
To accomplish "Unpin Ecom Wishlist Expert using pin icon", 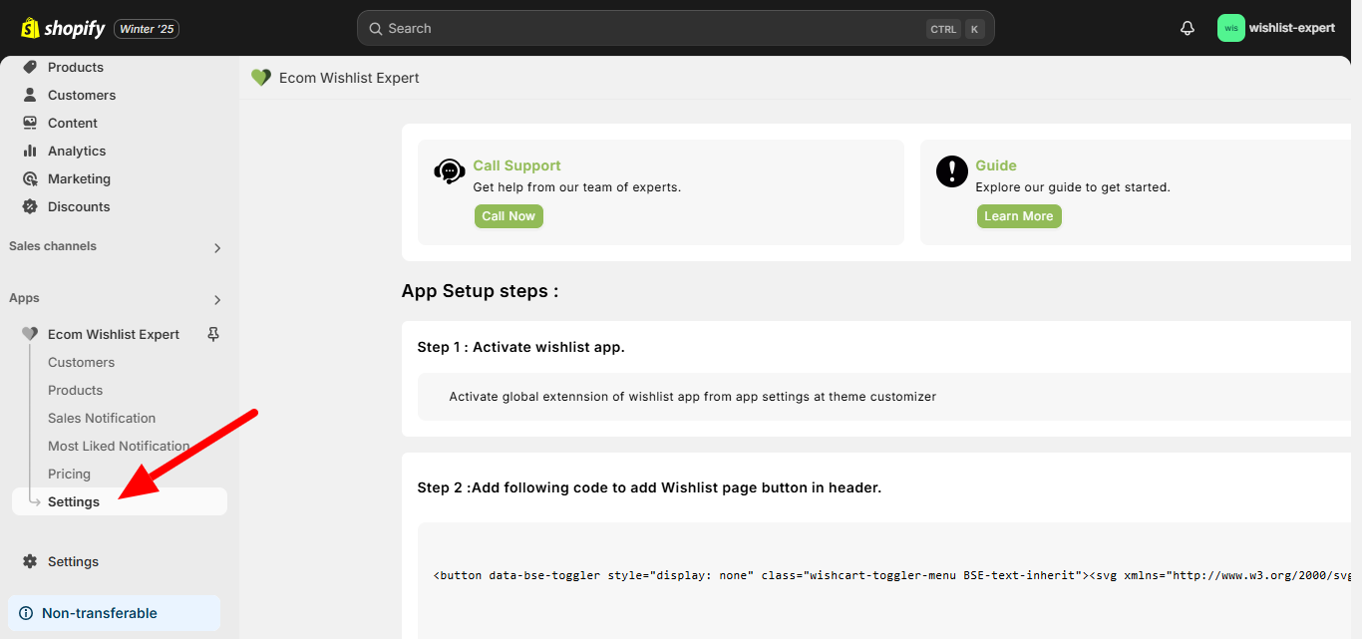I will [212, 335].
